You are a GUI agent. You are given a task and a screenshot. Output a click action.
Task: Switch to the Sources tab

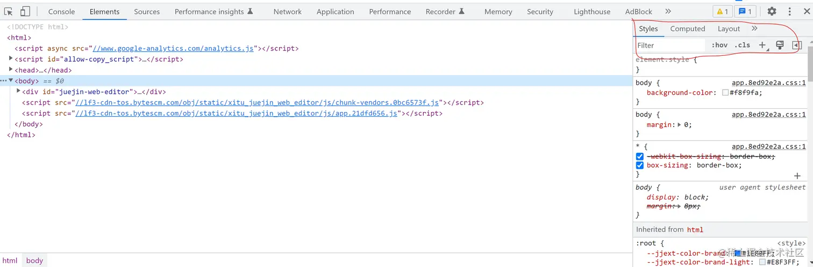click(147, 11)
